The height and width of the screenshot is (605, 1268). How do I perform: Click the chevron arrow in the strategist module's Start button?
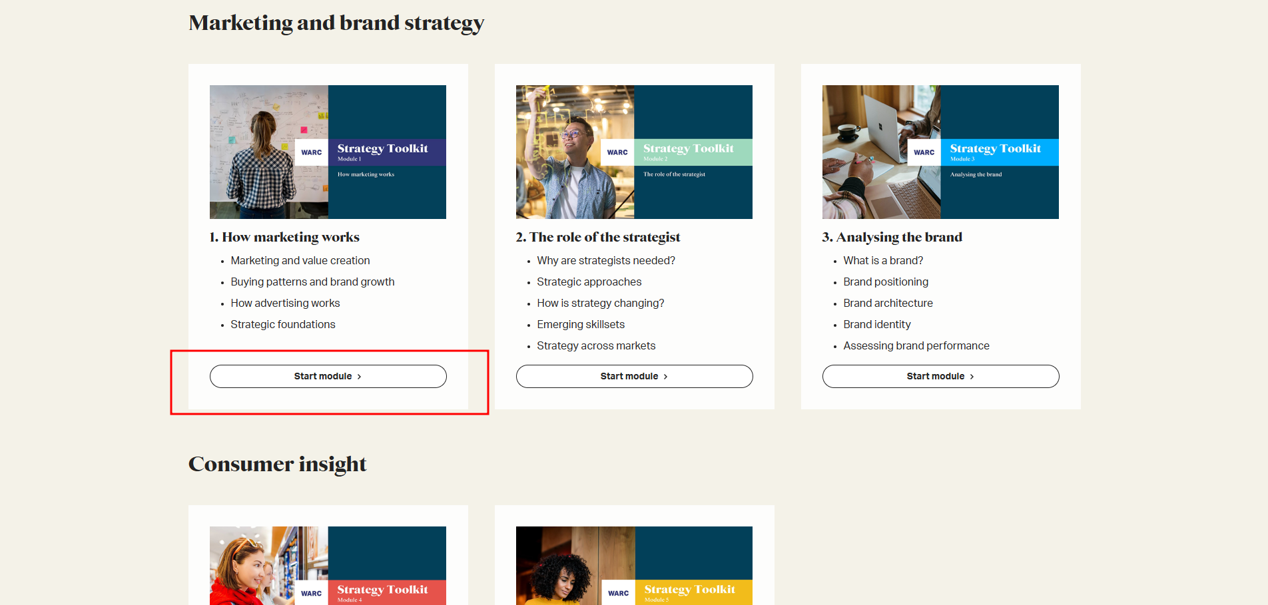point(665,377)
